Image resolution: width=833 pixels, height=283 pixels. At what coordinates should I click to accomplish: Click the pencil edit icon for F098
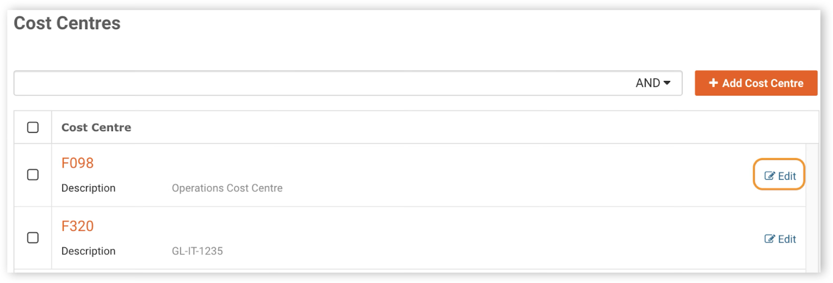coord(770,176)
